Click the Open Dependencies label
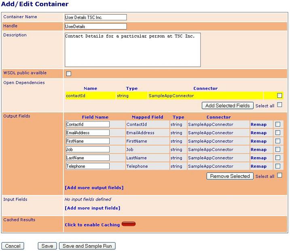290x251 pixels. tap(24, 82)
